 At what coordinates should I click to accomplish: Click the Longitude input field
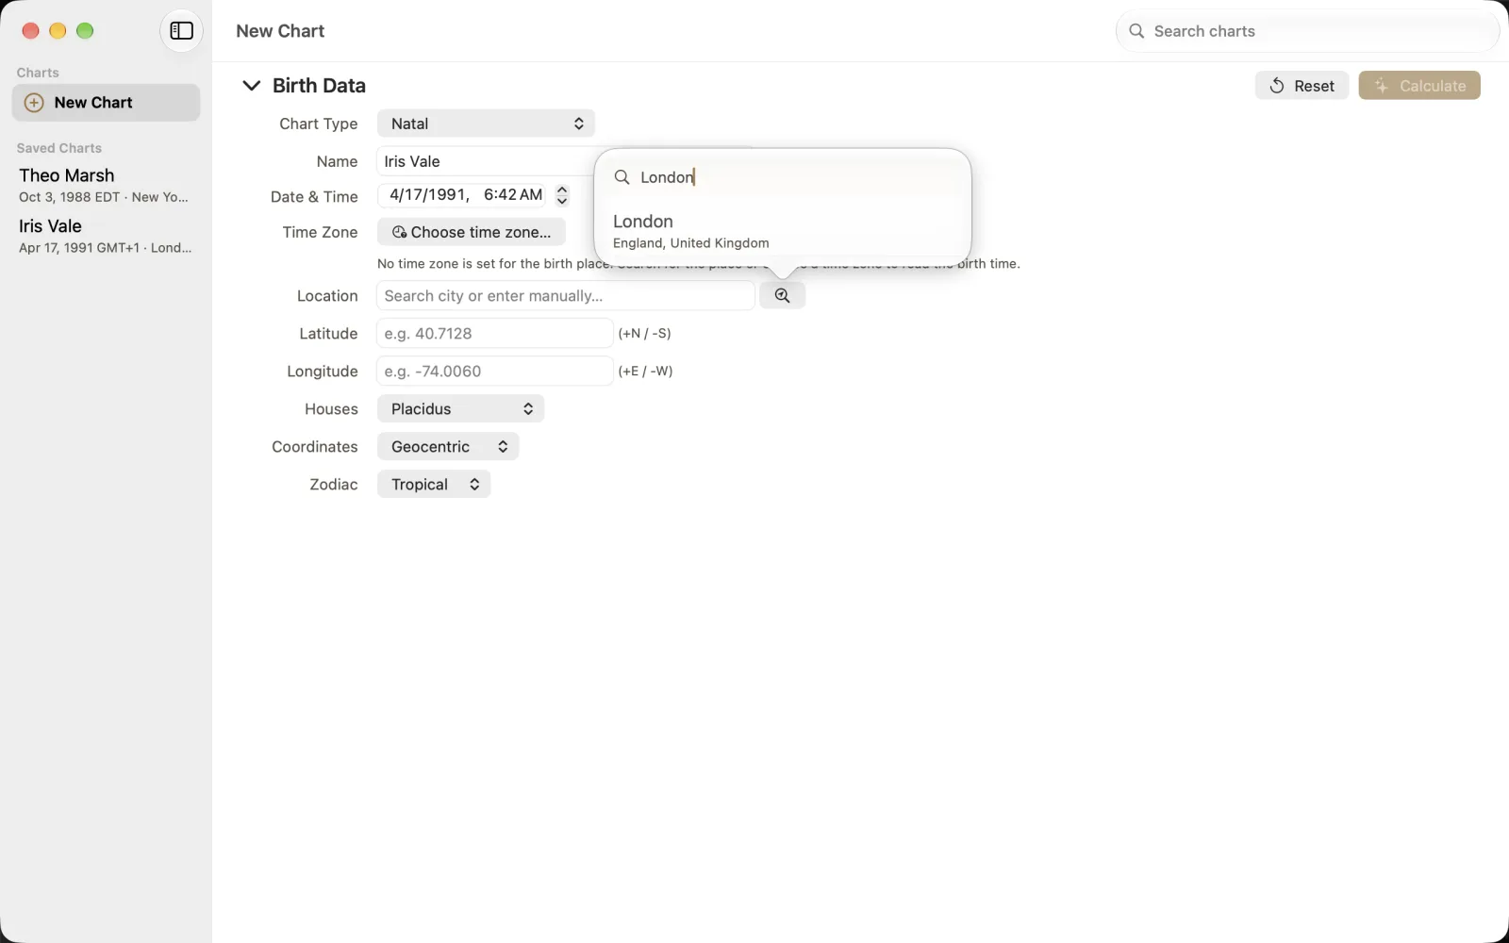click(x=495, y=371)
